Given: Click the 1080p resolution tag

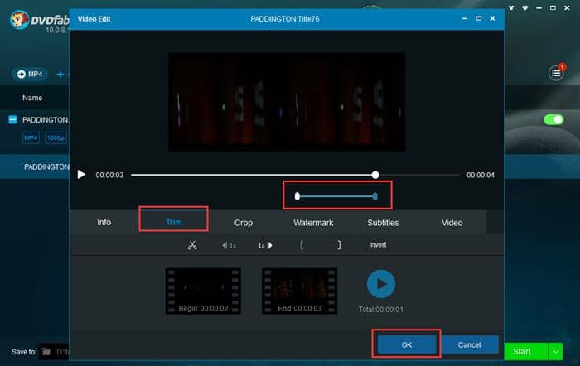Looking at the screenshot, I should click(56, 138).
